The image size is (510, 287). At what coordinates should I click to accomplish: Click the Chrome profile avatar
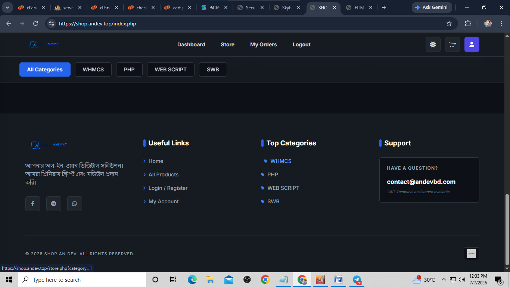[x=488, y=24]
